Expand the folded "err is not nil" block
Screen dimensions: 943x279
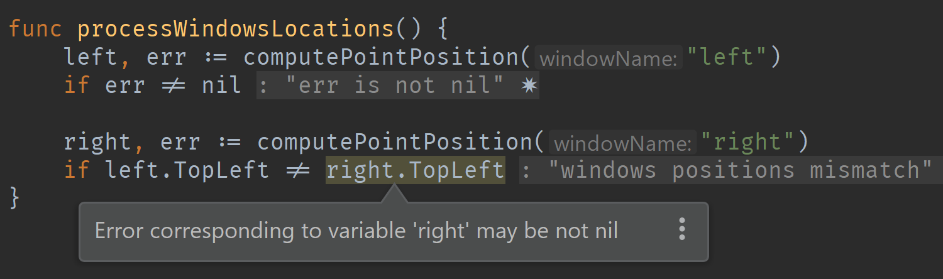[397, 85]
